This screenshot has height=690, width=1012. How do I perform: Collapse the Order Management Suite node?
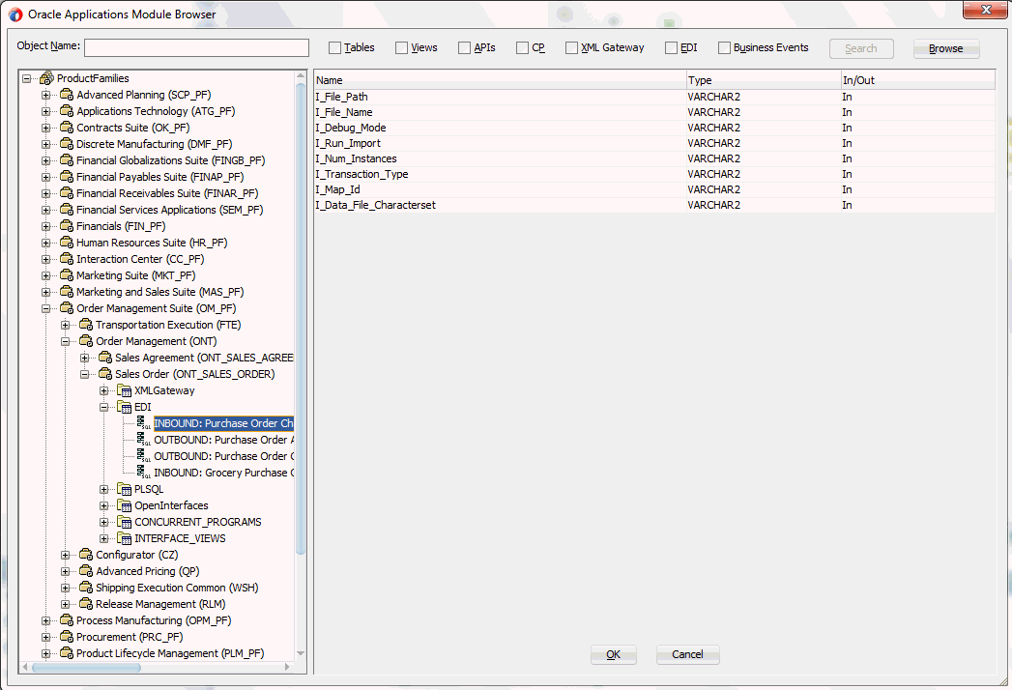coord(45,308)
